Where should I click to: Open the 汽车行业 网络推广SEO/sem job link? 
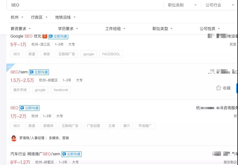(35, 154)
